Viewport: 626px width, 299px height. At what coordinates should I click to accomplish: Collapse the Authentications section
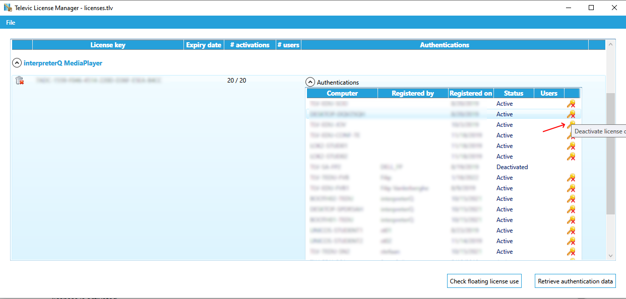tap(310, 82)
